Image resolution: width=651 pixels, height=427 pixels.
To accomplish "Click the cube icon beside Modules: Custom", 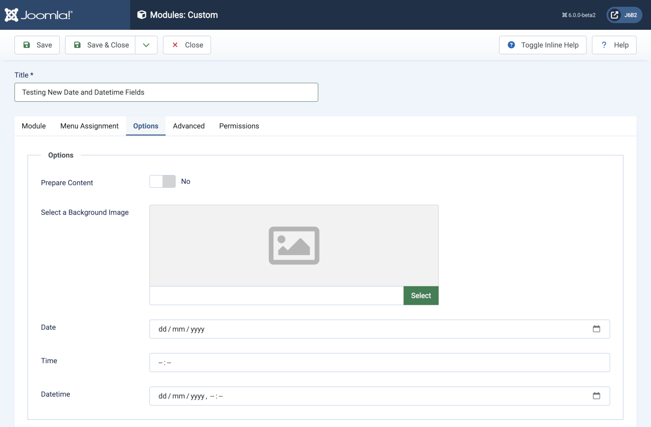I will [142, 15].
